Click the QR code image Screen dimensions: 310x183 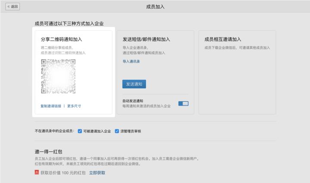tap(58, 76)
